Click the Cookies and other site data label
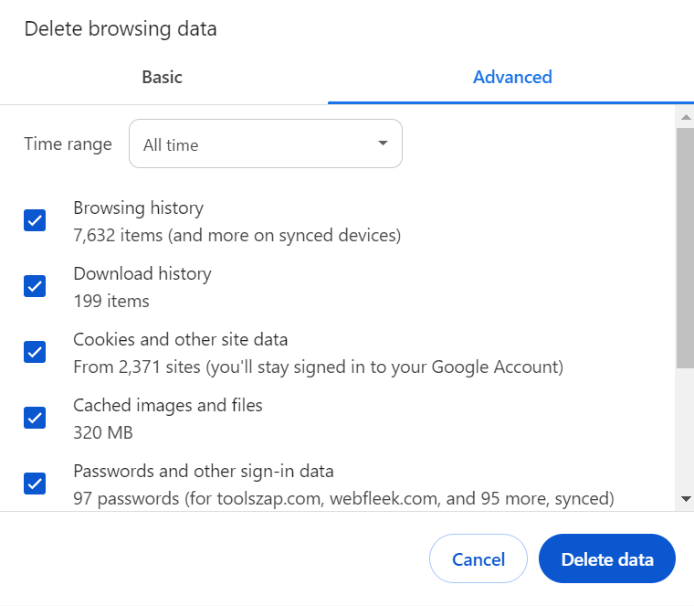694x606 pixels. coord(180,340)
